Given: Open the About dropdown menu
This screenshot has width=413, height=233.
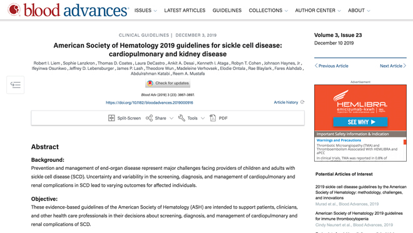Looking at the screenshot, I should pos(359,11).
